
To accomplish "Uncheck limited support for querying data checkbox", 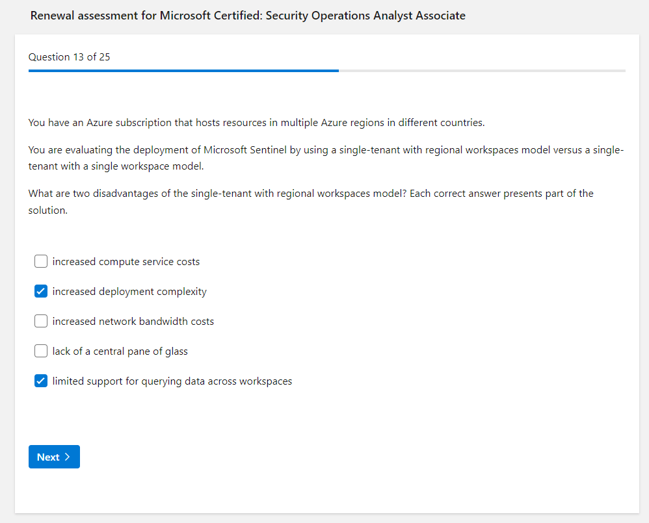I will coord(41,381).
